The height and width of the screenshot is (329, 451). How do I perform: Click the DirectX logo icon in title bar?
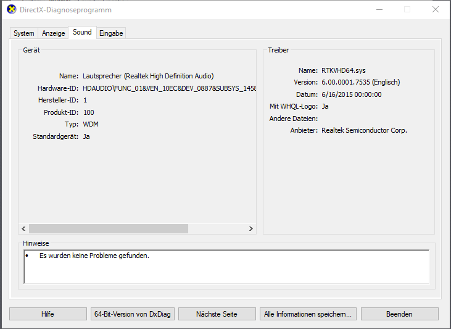point(12,9)
